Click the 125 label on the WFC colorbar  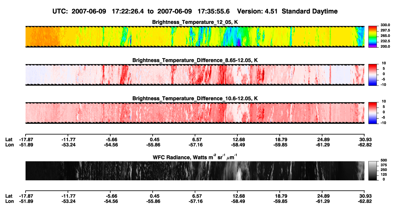tap(384, 175)
